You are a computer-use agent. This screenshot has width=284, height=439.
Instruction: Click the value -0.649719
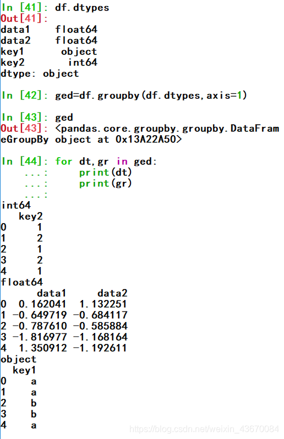tap(40, 315)
